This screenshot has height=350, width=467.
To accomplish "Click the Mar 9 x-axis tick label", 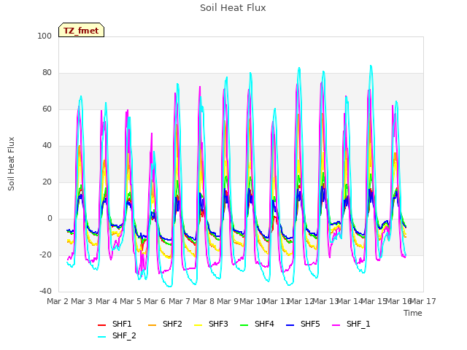I will [228, 301].
